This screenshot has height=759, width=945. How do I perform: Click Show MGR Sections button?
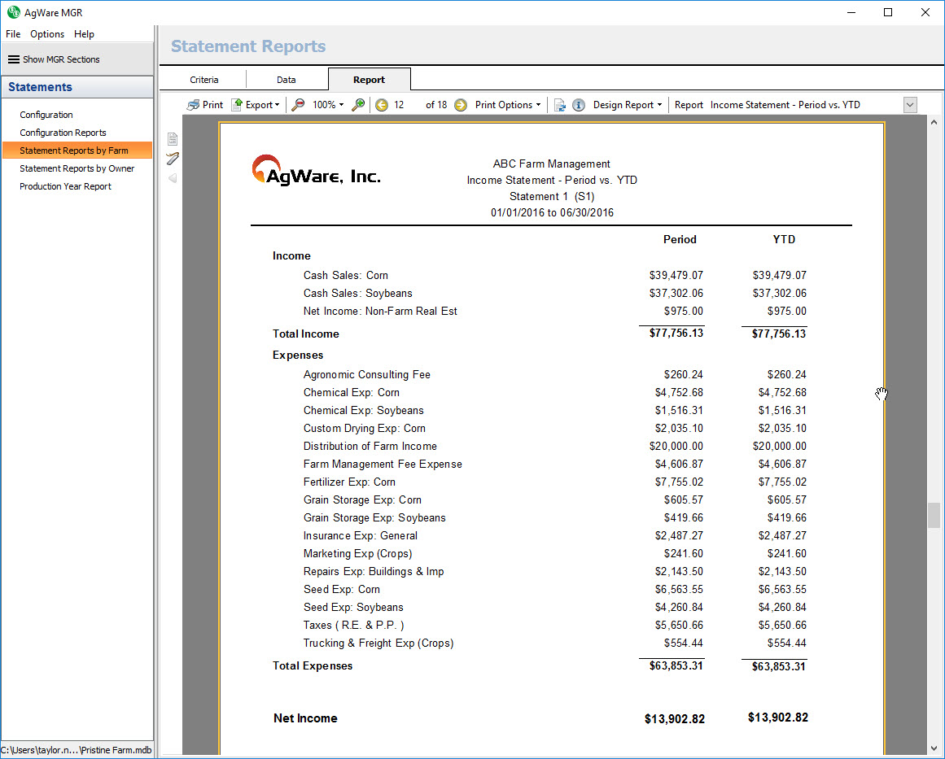pyautogui.click(x=55, y=59)
